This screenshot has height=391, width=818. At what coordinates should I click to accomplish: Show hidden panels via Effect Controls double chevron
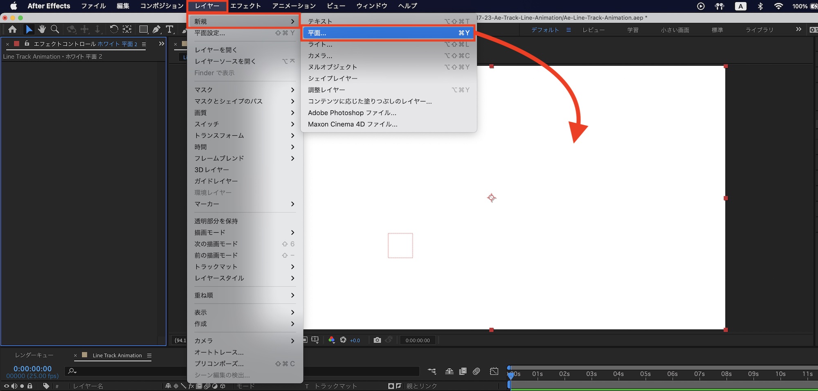click(x=162, y=43)
